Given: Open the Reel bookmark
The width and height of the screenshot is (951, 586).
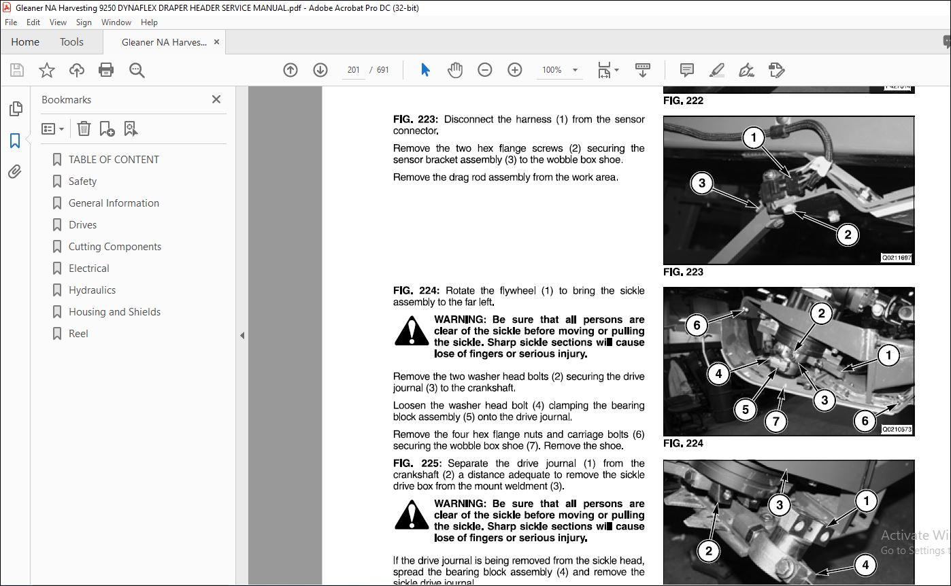Looking at the screenshot, I should click(x=78, y=334).
